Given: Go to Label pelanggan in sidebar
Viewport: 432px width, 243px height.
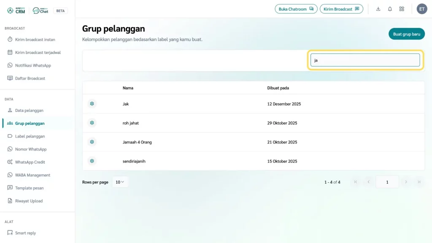Looking at the screenshot, I should [x=30, y=136].
